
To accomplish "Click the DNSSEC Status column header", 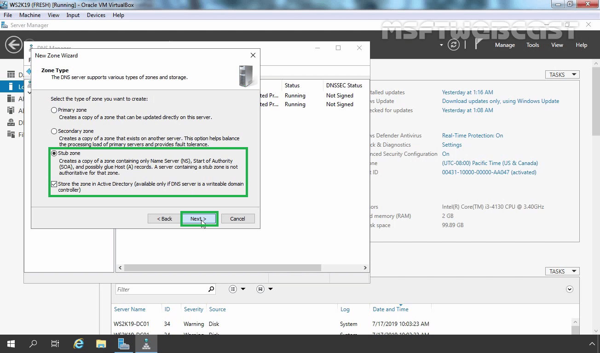I will (344, 85).
